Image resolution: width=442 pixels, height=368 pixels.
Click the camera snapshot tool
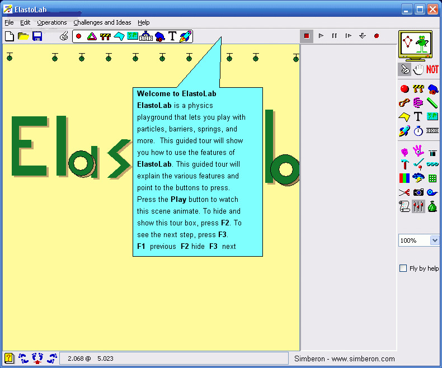419,192
